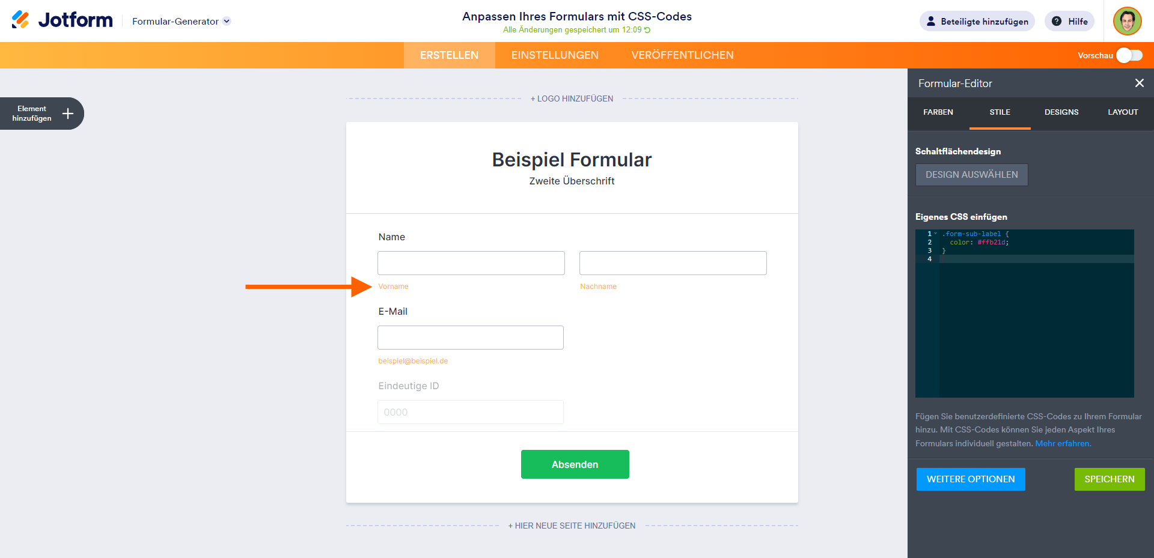The height and width of the screenshot is (558, 1154).
Task: Click the revert icon next to saved time
Action: pyautogui.click(x=647, y=30)
